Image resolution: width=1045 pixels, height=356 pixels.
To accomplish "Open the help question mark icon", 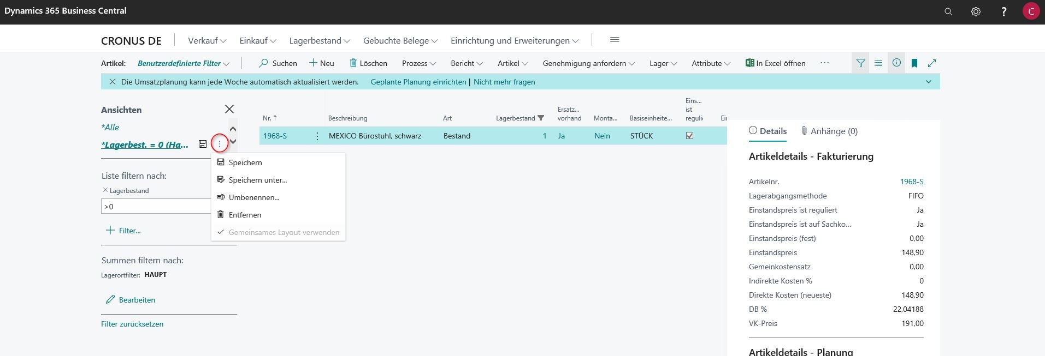I will [1003, 11].
